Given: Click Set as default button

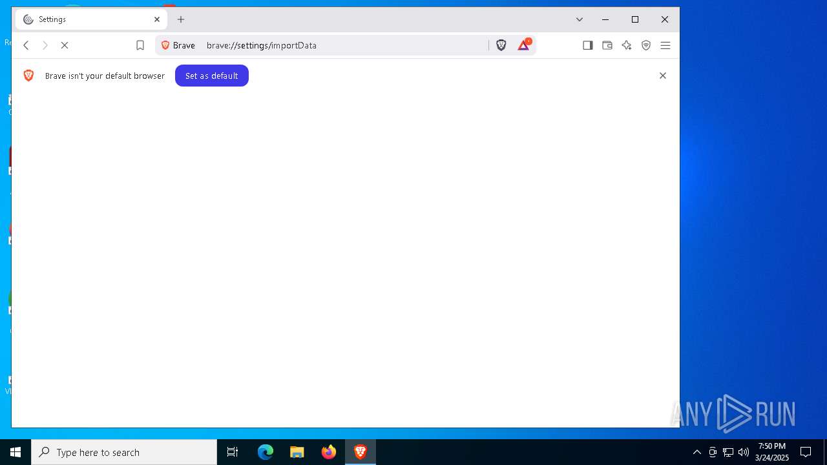Looking at the screenshot, I should coord(212,76).
